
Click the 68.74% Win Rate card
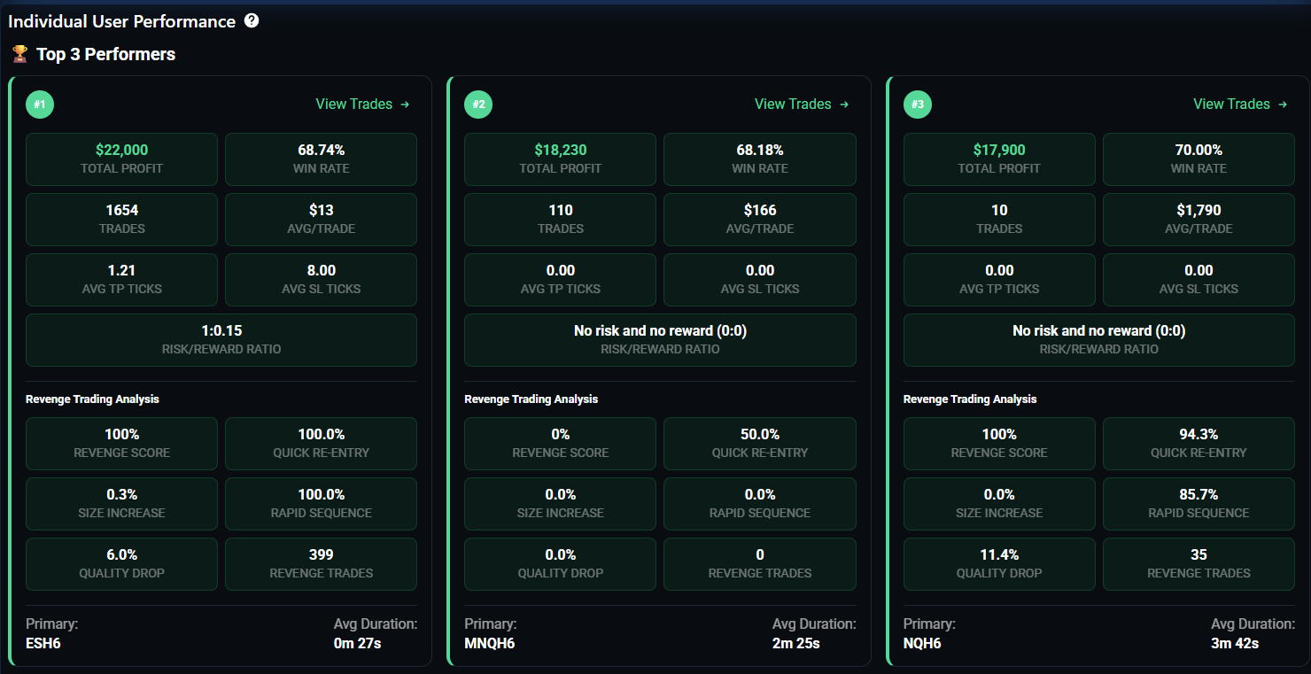pos(321,159)
